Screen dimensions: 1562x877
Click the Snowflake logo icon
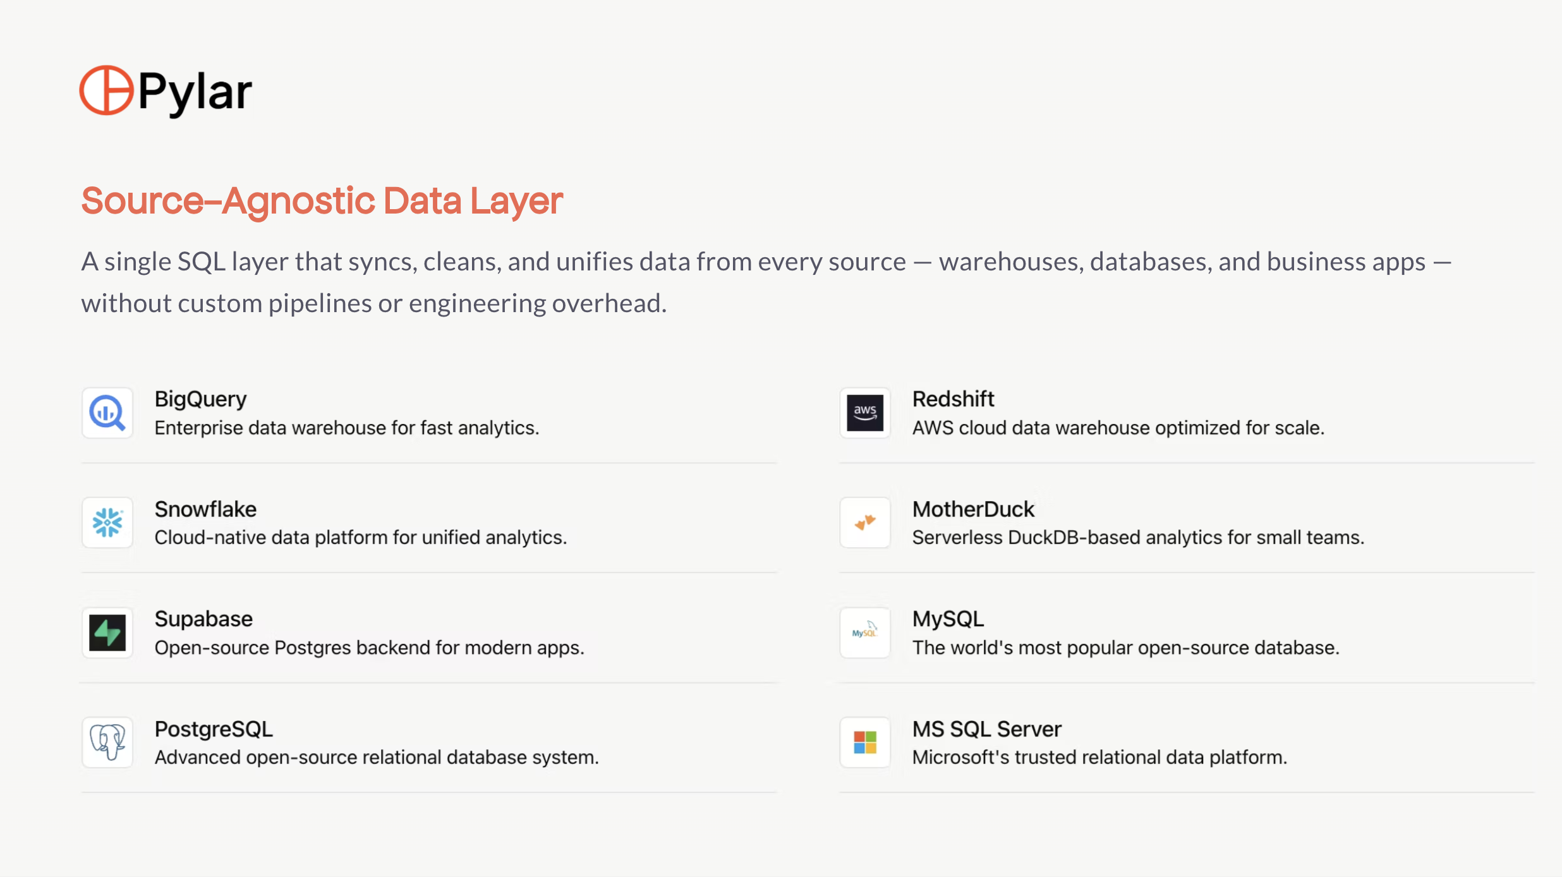pos(107,523)
